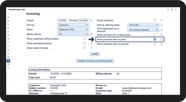Open the key icon in sidebar
Viewport: 186px width, 102px height.
click(8, 43)
